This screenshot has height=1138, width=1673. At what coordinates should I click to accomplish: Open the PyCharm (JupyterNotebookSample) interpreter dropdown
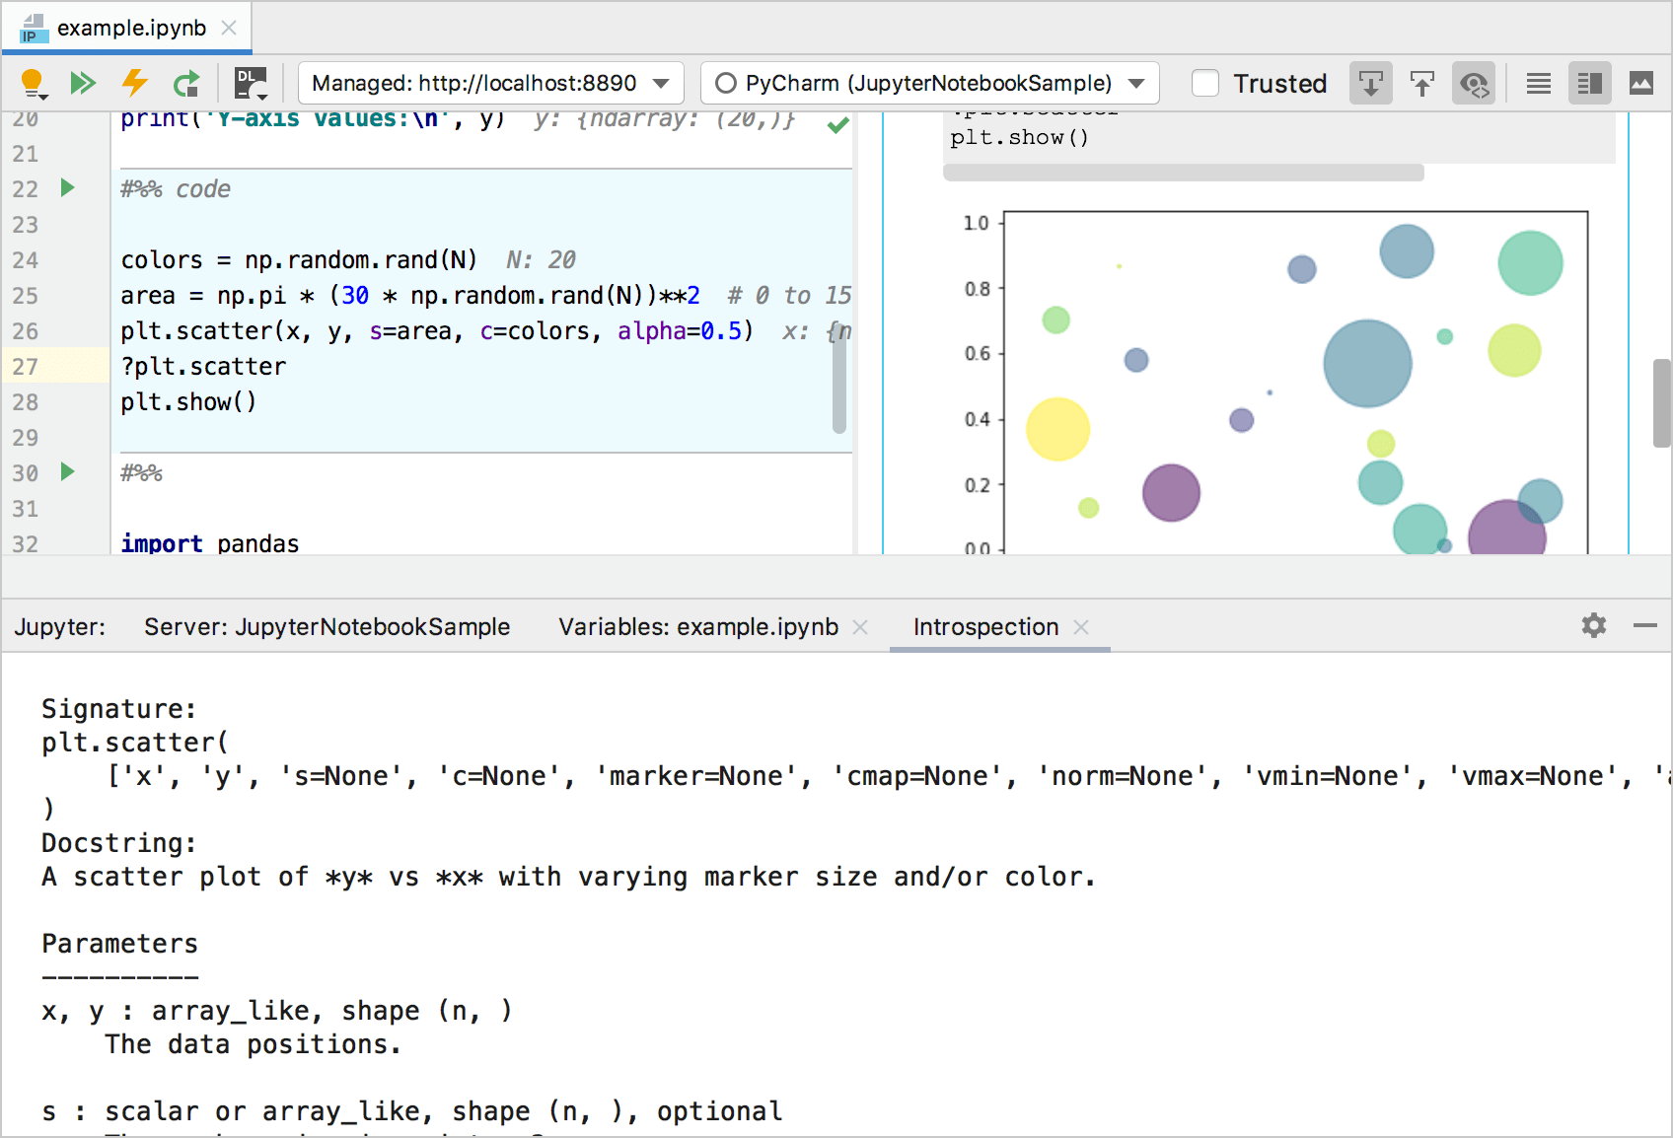point(928,83)
